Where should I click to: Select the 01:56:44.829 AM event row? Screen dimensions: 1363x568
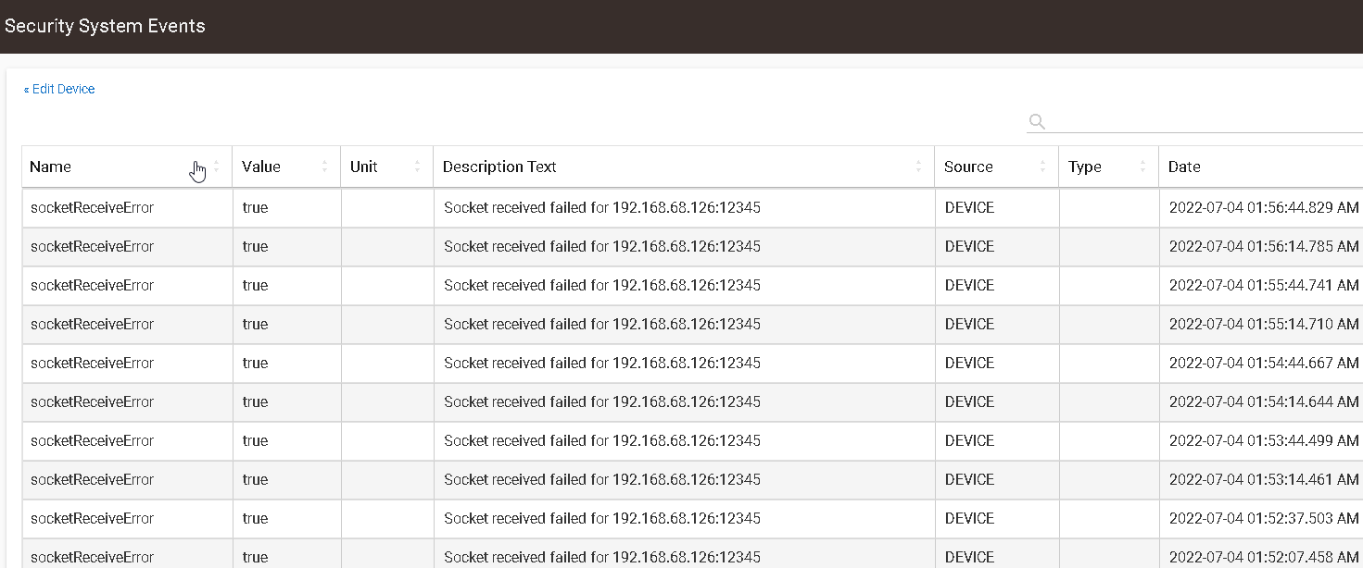[x=692, y=208]
